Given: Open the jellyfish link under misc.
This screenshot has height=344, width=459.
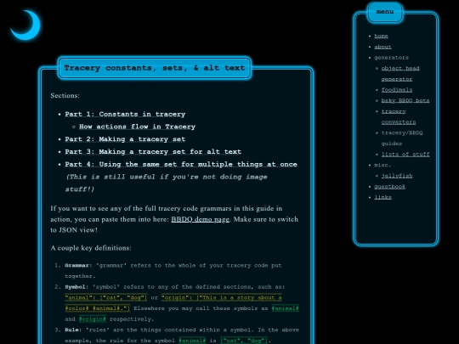Looking at the screenshot, I should click(397, 176).
